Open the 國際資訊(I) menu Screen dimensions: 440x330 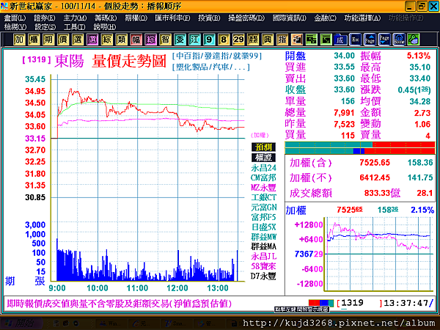(290, 18)
